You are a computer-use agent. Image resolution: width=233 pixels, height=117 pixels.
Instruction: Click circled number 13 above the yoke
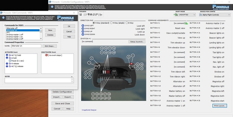102,48
